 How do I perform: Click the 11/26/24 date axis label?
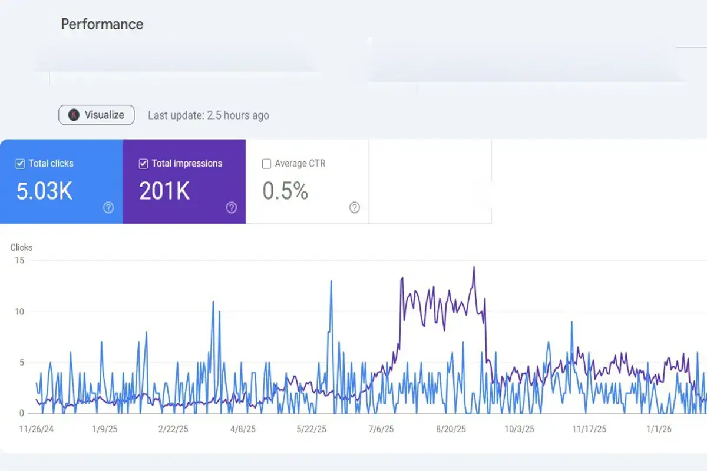pos(37,429)
